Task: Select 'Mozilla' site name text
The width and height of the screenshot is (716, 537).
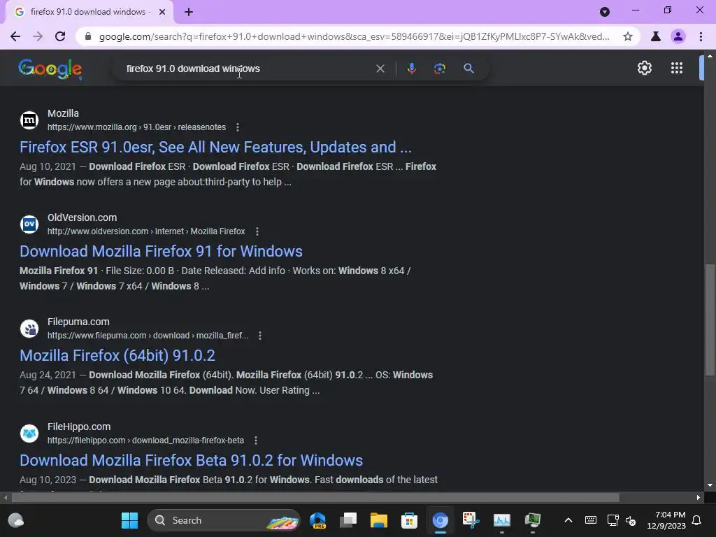Action: [63, 113]
